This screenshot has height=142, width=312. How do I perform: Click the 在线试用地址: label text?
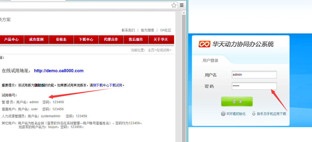(17, 71)
